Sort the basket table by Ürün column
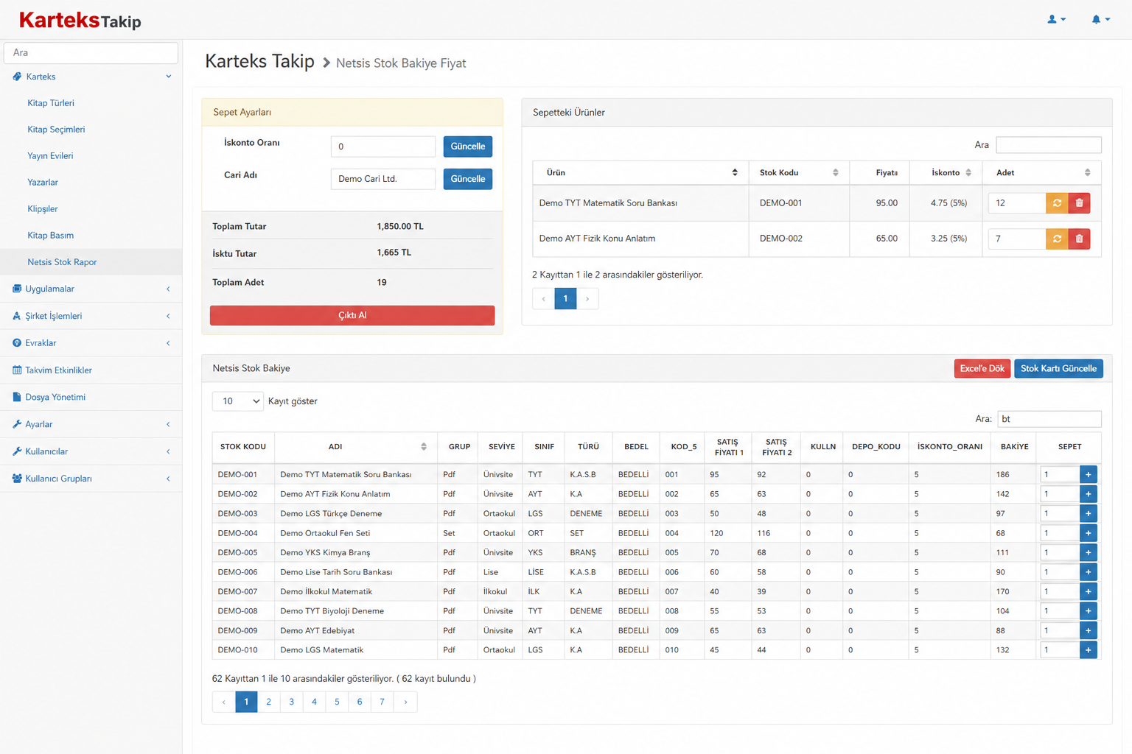The width and height of the screenshot is (1132, 754). coord(640,172)
